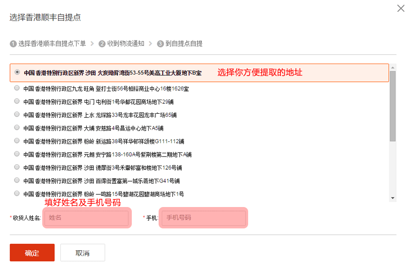Click step 2 收到物流通知
This screenshot has width=409, height=273.
pos(121,44)
